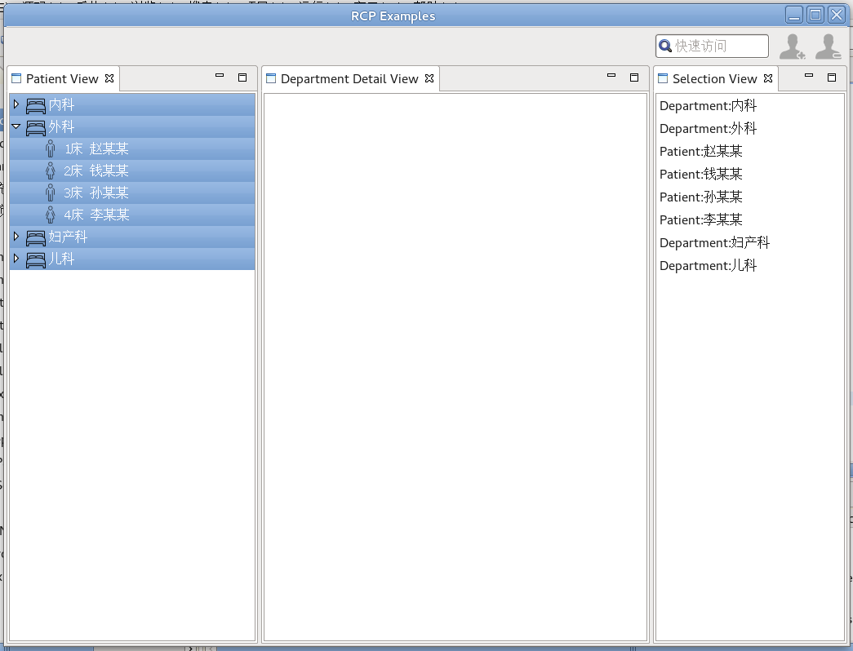Screen dimensions: 853x651
Task: Click the person icon for 2床 钱某某
Action: coord(51,170)
